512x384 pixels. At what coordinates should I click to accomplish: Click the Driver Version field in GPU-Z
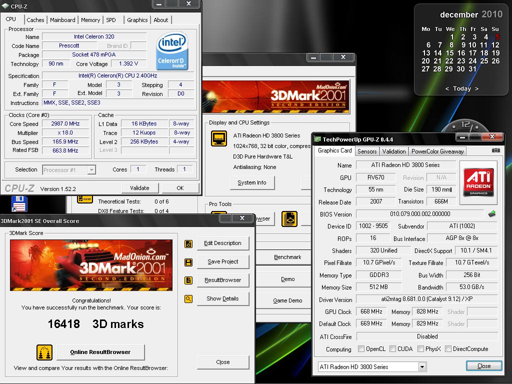pos(426,299)
